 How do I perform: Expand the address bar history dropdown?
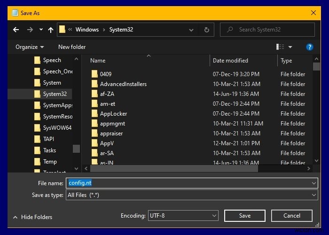click(x=191, y=30)
